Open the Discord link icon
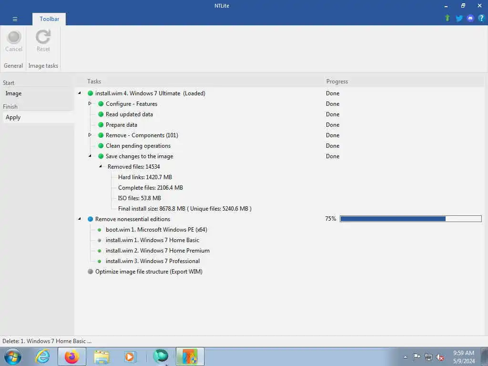488x366 pixels. (x=470, y=19)
